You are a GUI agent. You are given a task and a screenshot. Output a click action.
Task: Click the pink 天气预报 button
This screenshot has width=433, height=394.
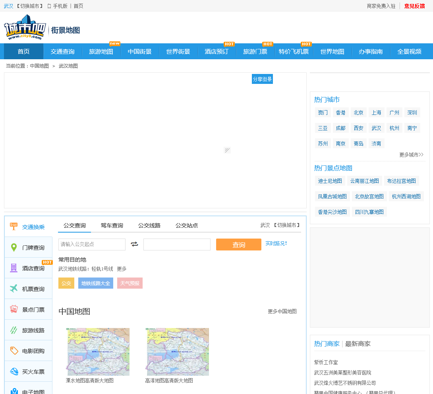click(x=130, y=283)
